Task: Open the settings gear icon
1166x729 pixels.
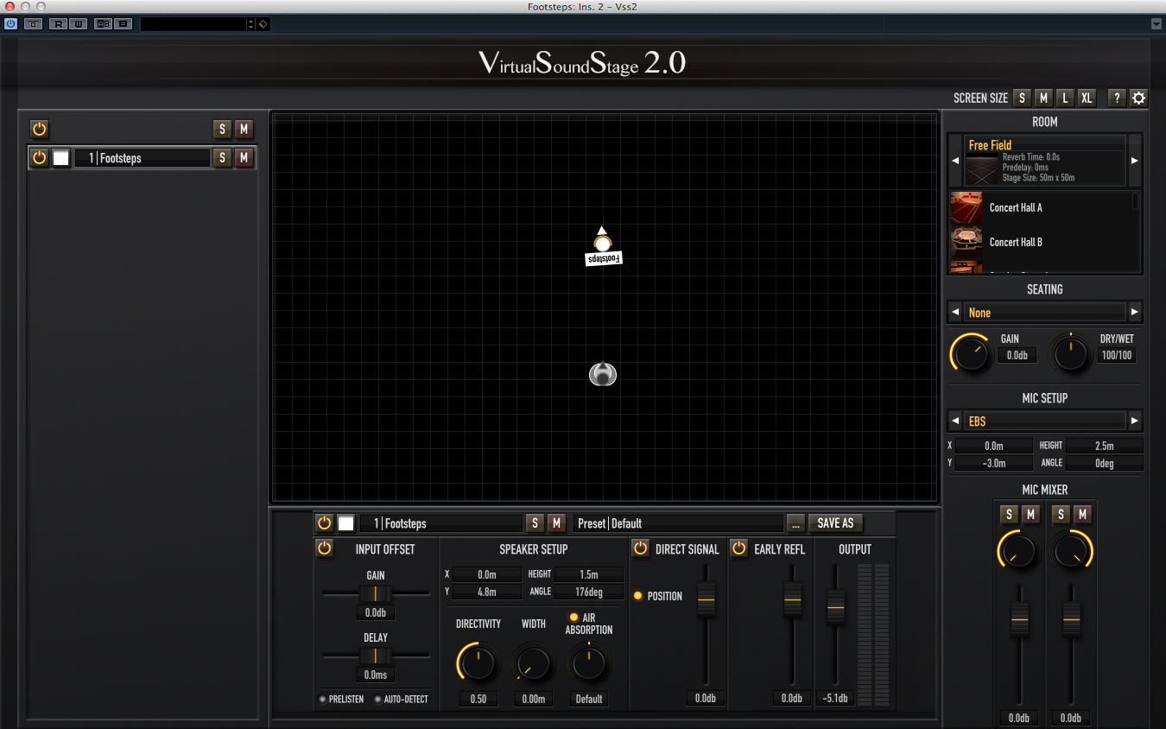Action: point(1138,98)
